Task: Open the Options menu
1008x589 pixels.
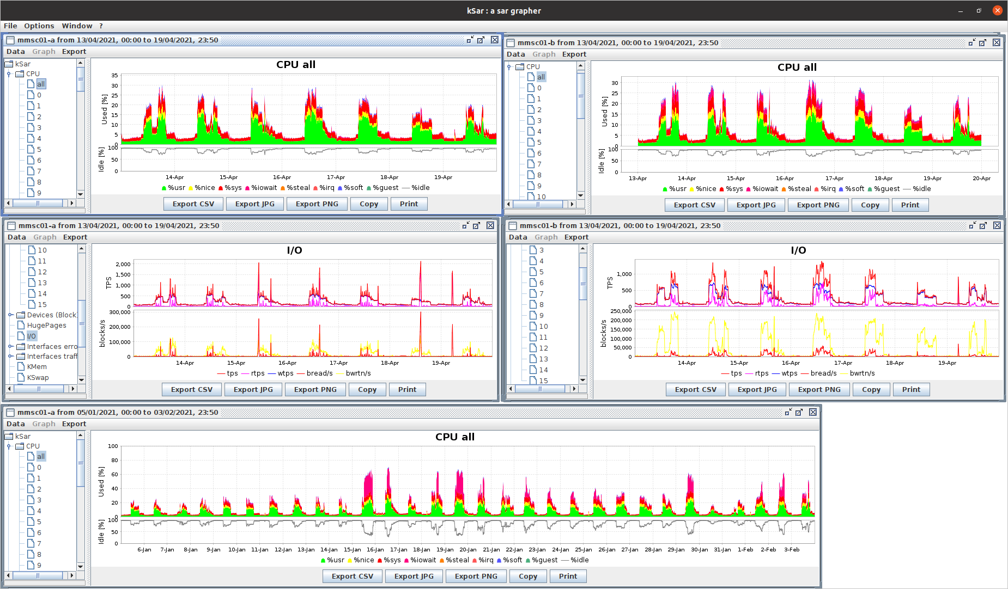Action: point(39,26)
